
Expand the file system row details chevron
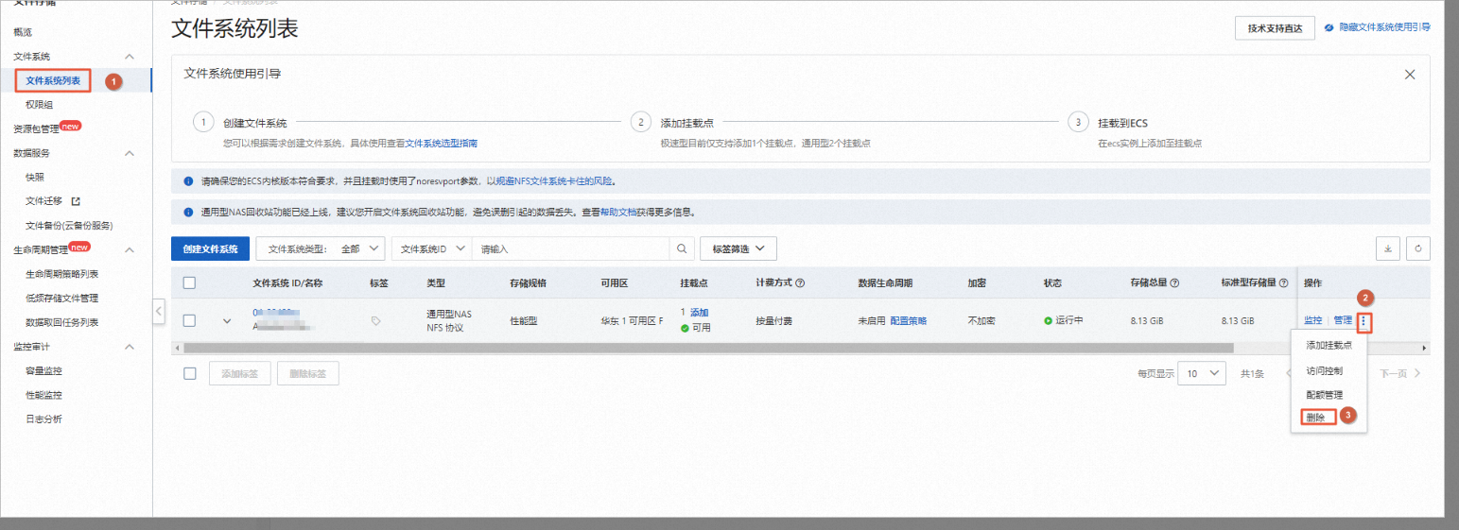click(x=227, y=321)
